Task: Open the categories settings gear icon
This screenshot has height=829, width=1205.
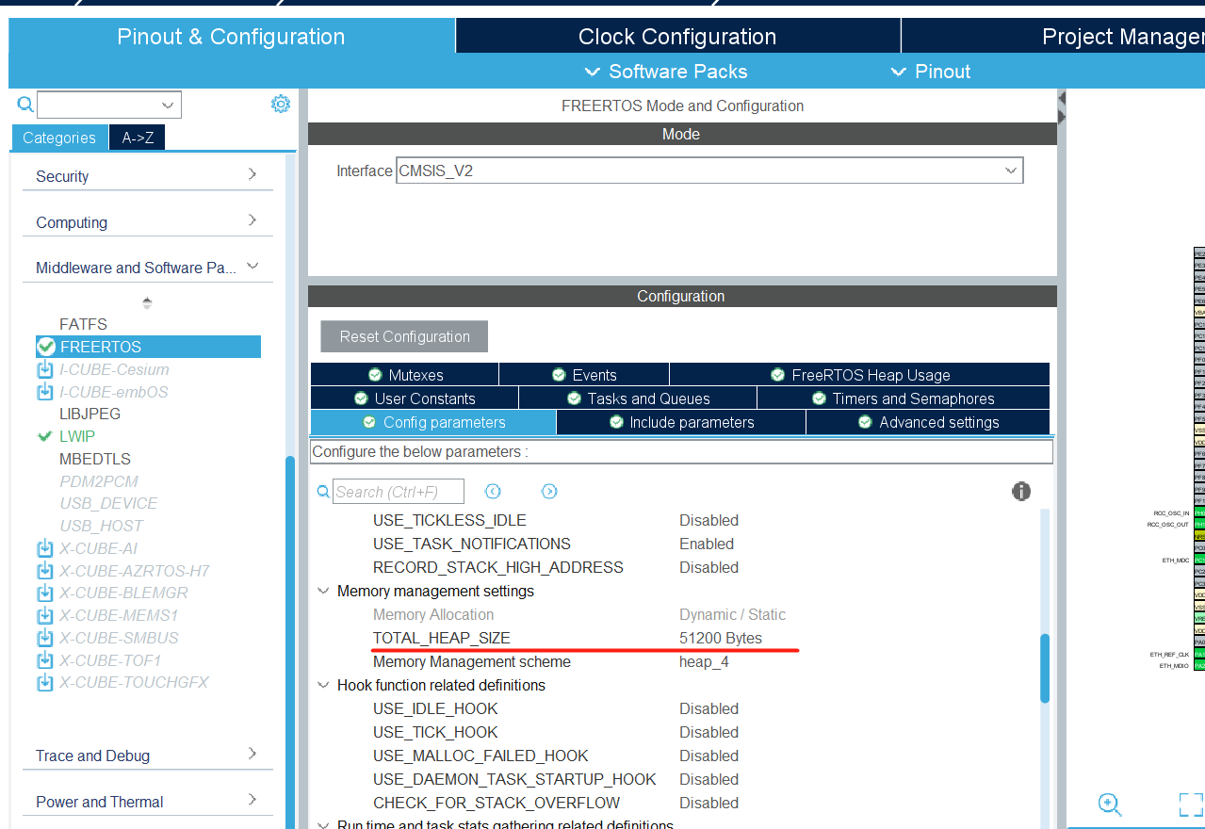Action: coord(281,104)
